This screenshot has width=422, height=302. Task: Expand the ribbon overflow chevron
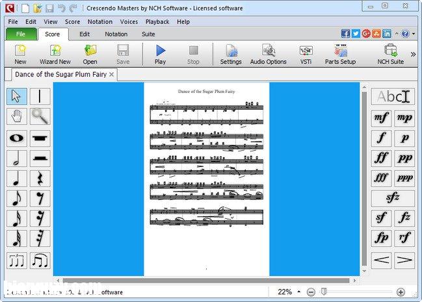pos(413,55)
